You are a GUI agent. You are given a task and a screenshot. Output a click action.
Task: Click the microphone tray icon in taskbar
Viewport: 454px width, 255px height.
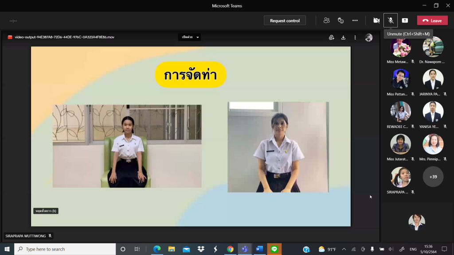[x=372, y=249]
